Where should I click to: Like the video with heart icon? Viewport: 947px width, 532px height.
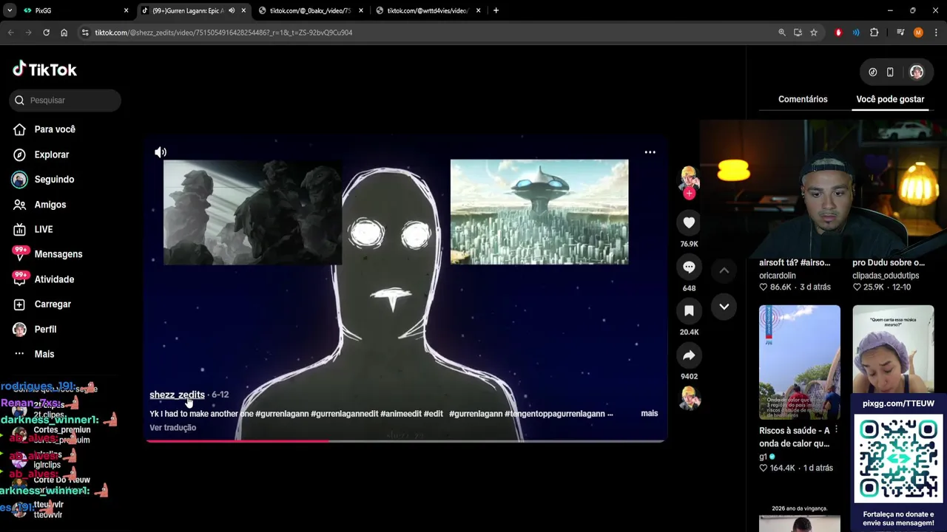tap(689, 222)
